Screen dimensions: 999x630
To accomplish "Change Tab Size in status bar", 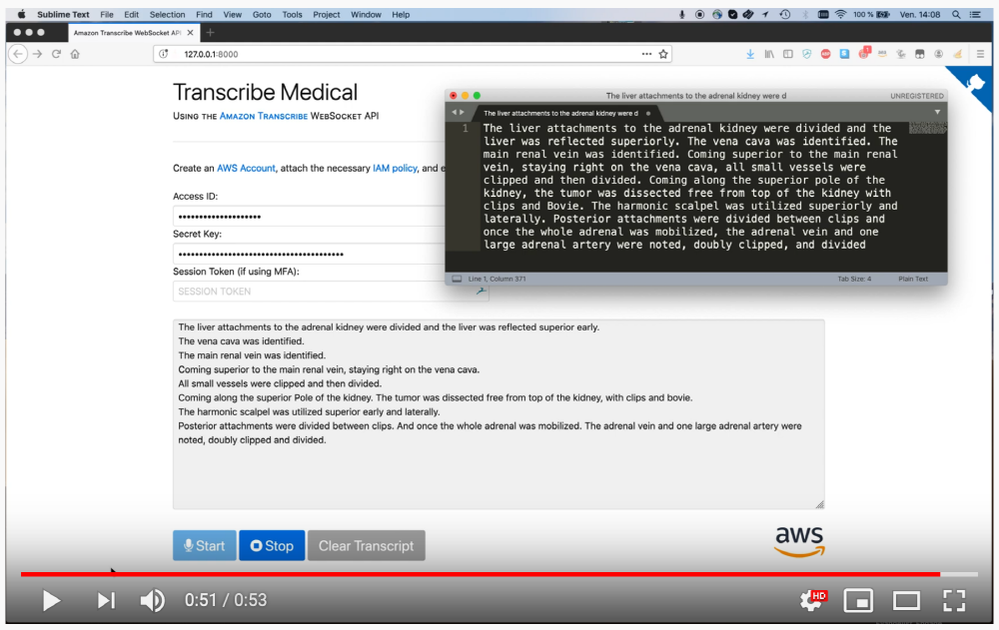I will click(854, 280).
